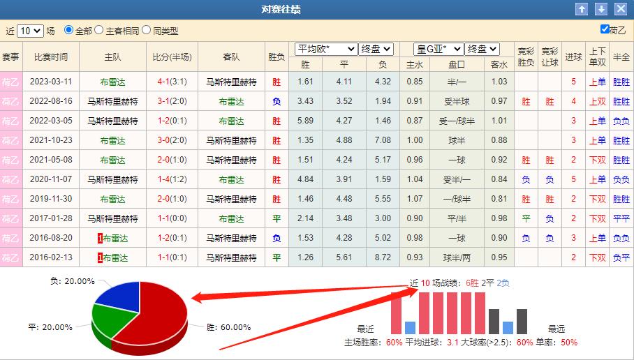Click the 平均进球 3.1 statistic
Screen dimensions: 634x360
click(432, 343)
